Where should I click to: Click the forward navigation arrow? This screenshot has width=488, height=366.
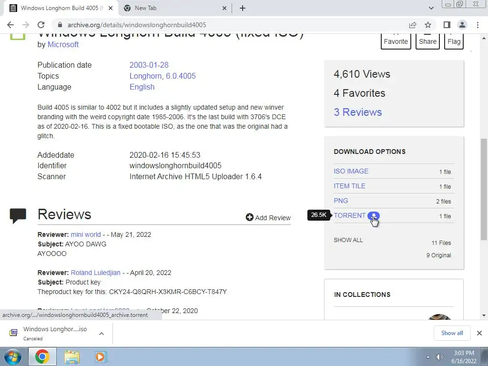(x=26, y=25)
